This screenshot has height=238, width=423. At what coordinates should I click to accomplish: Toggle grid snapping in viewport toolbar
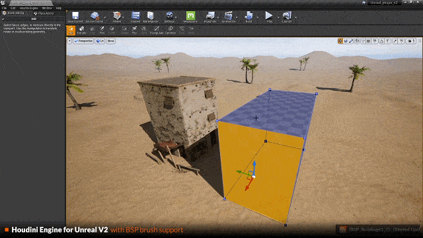pos(368,41)
